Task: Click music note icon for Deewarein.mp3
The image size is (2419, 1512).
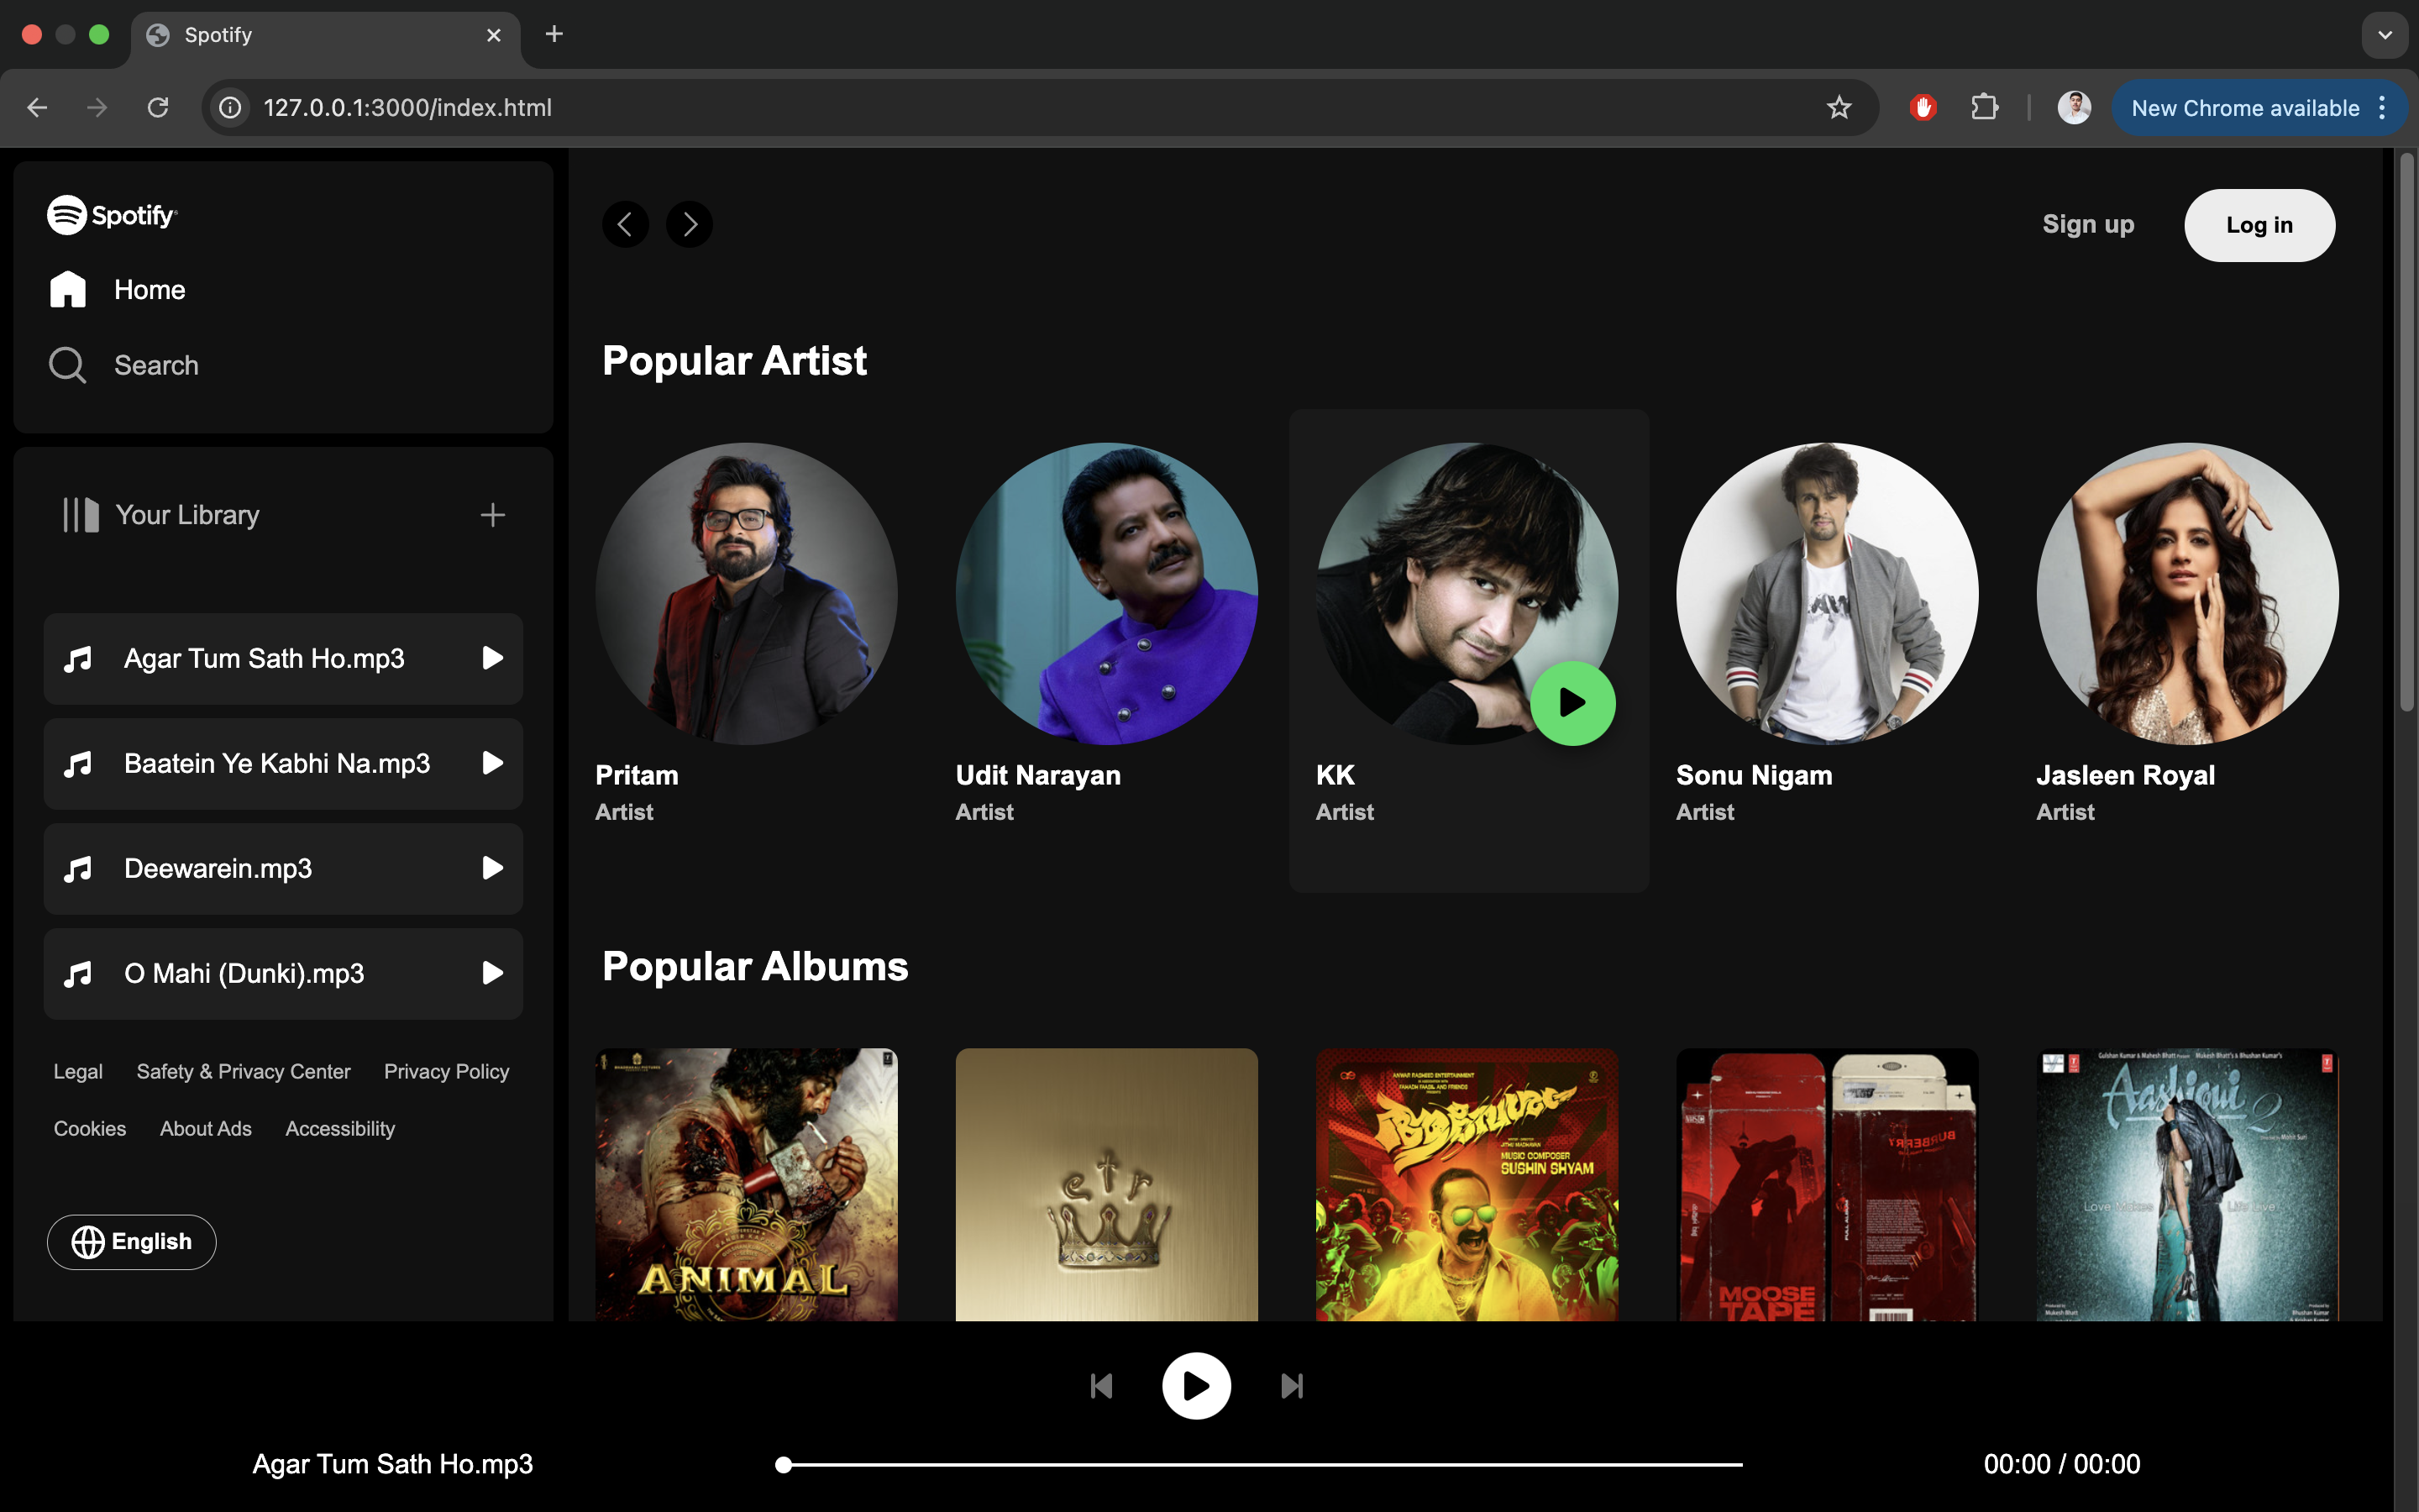Action: pyautogui.click(x=78, y=869)
